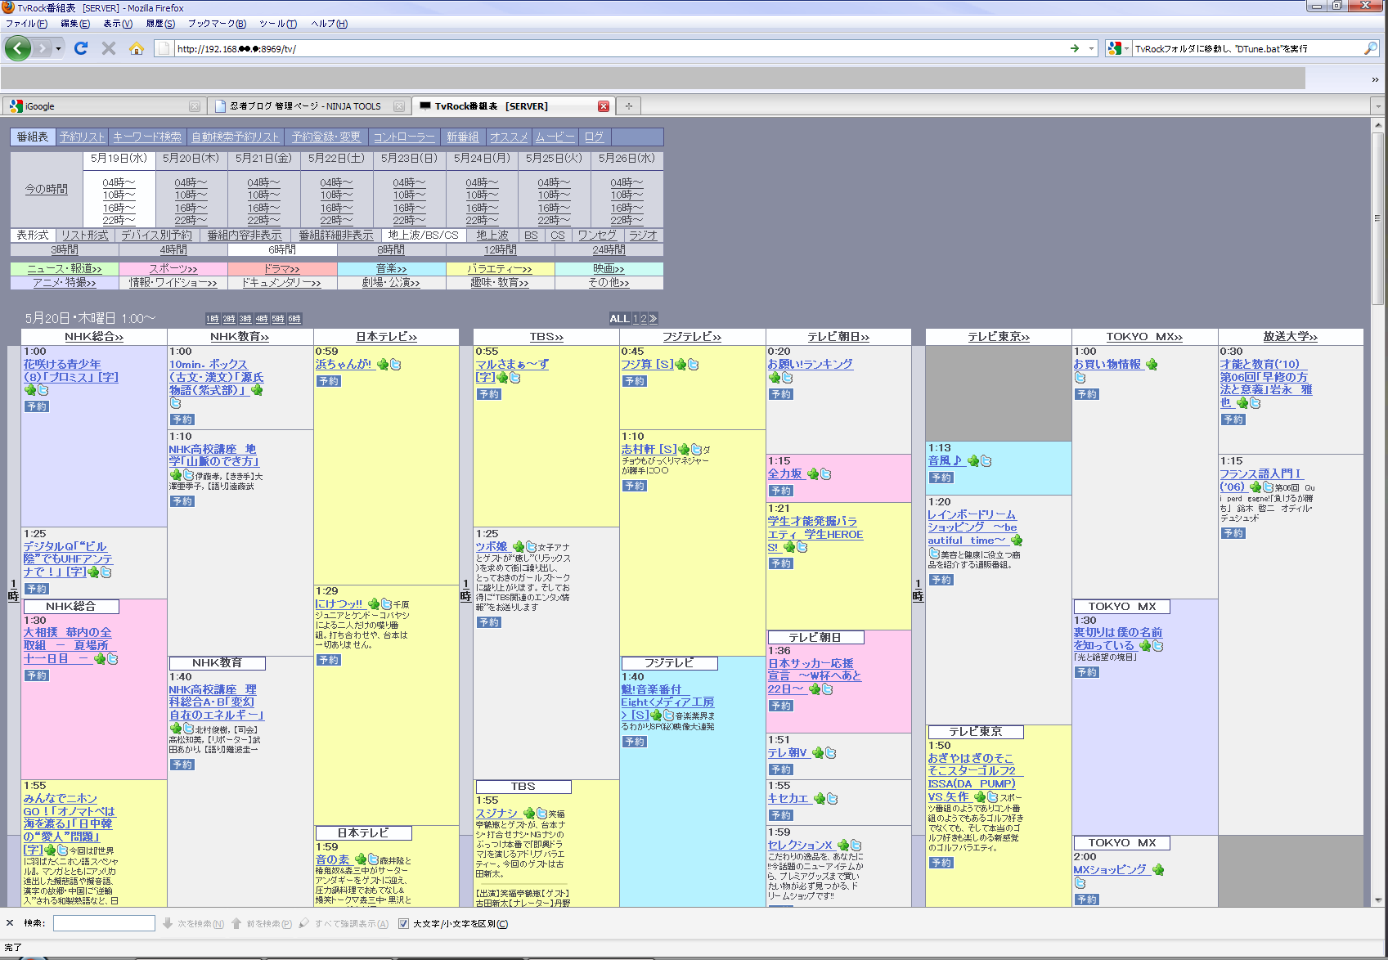Click Twitter bird icon beside テレ朝V
The height and width of the screenshot is (960, 1388).
click(x=831, y=752)
